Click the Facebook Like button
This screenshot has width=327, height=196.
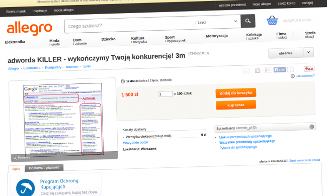279,69
